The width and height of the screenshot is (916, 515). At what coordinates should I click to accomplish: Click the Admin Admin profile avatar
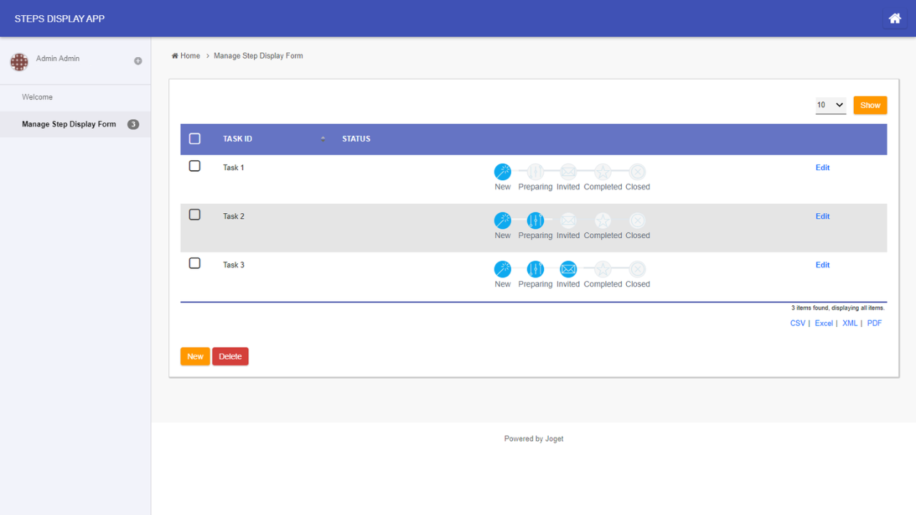point(19,62)
